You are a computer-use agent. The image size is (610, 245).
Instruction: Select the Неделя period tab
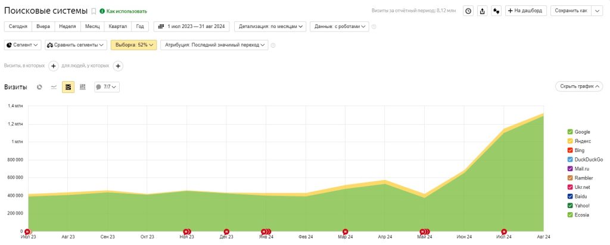coord(67,26)
